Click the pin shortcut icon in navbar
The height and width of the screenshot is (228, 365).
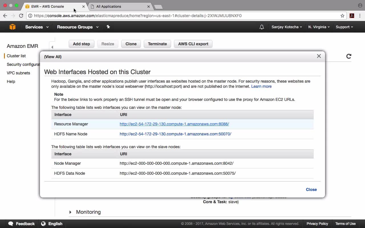tap(108, 27)
